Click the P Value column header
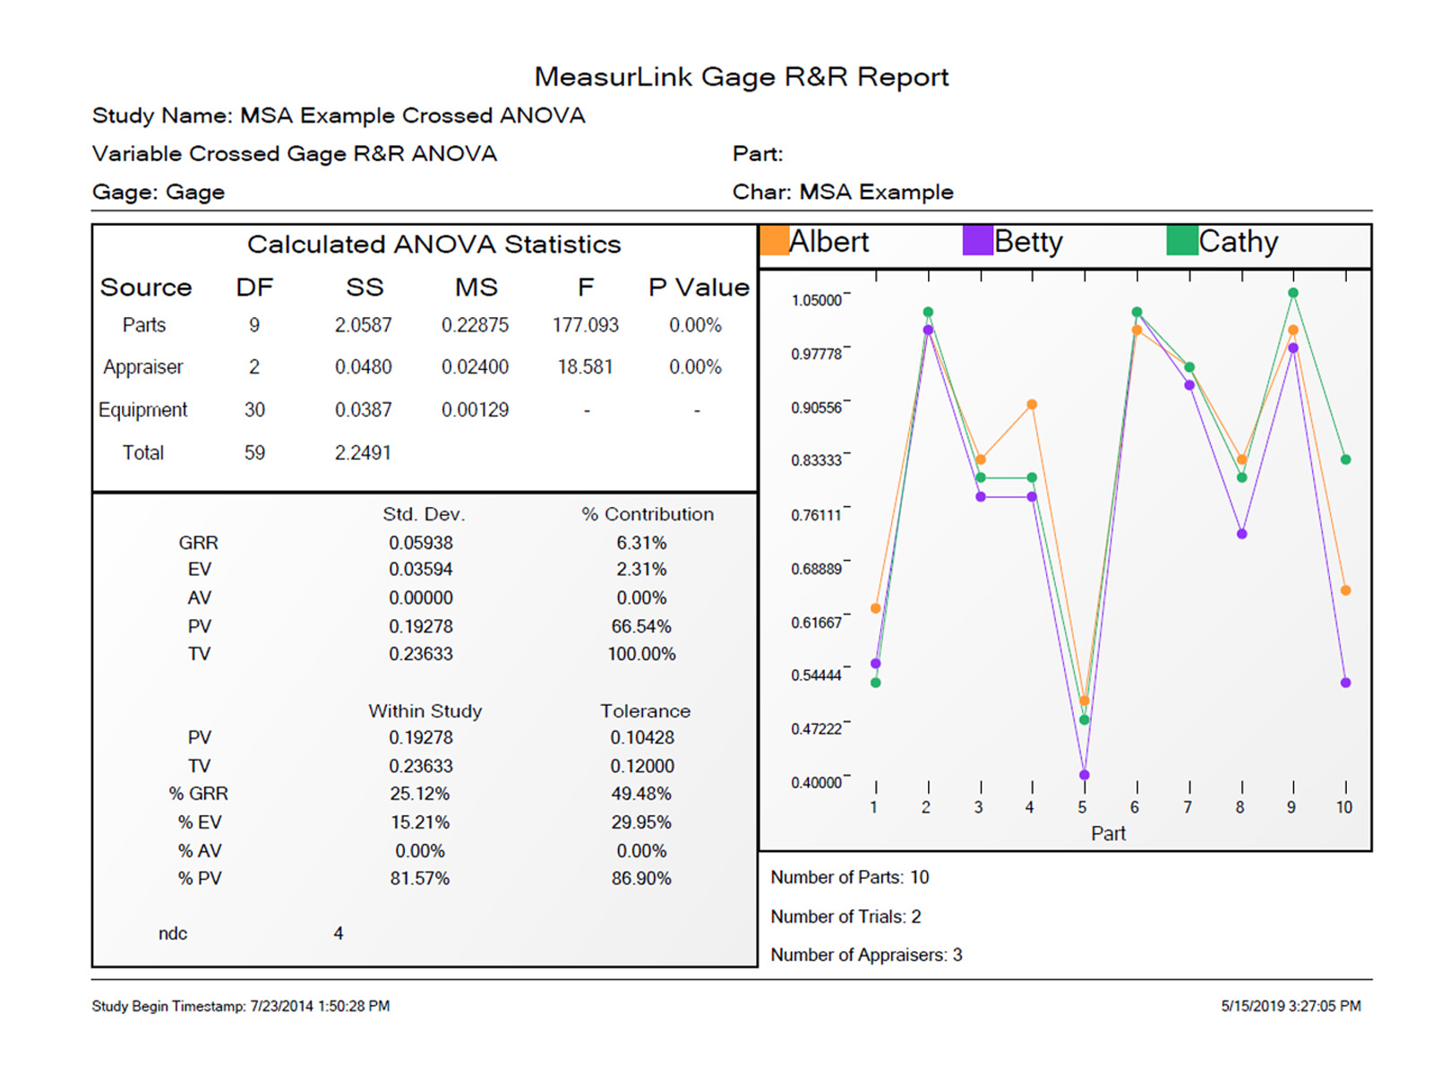The height and width of the screenshot is (1075, 1433). [x=699, y=288]
